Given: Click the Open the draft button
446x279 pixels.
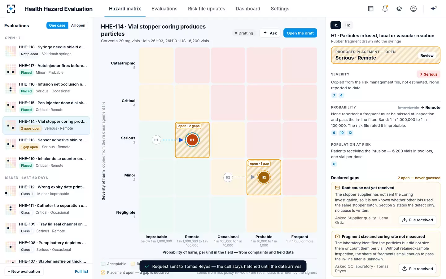Looking at the screenshot, I should pyautogui.click(x=300, y=33).
